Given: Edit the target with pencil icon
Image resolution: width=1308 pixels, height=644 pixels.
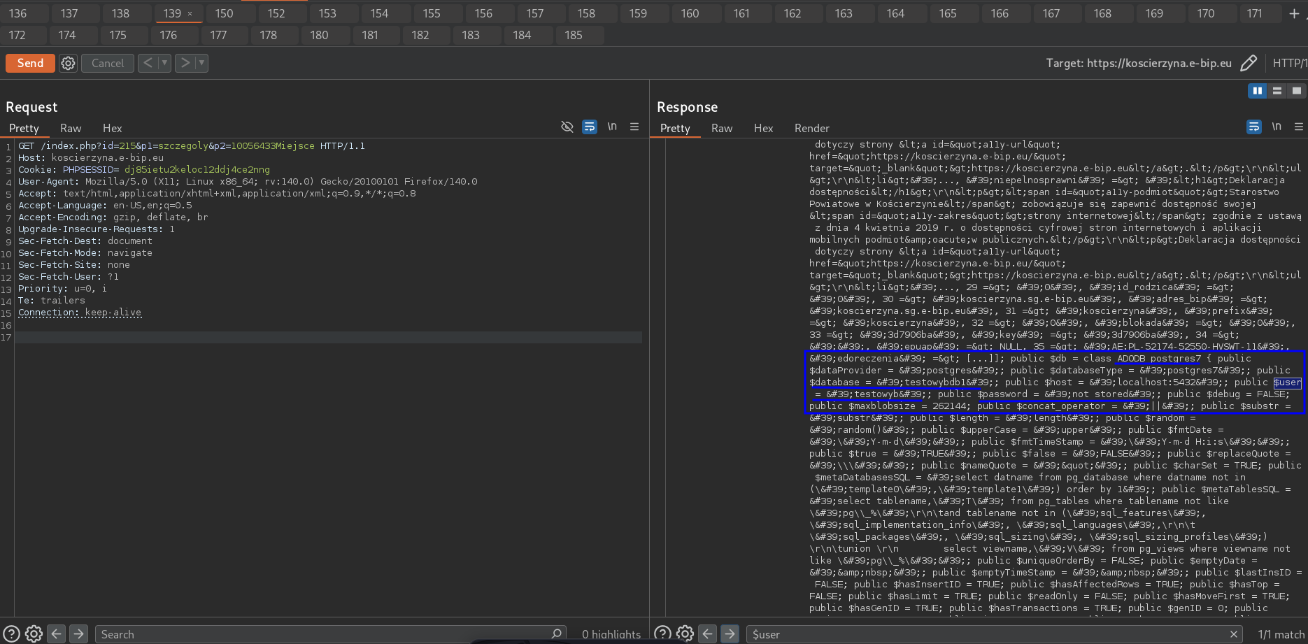Looking at the screenshot, I should pos(1249,63).
